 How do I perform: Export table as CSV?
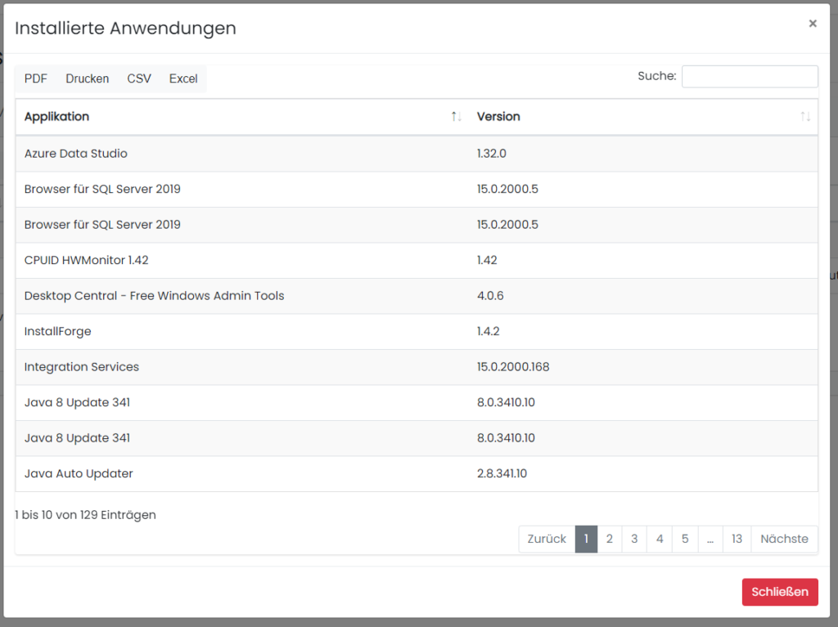tap(139, 79)
